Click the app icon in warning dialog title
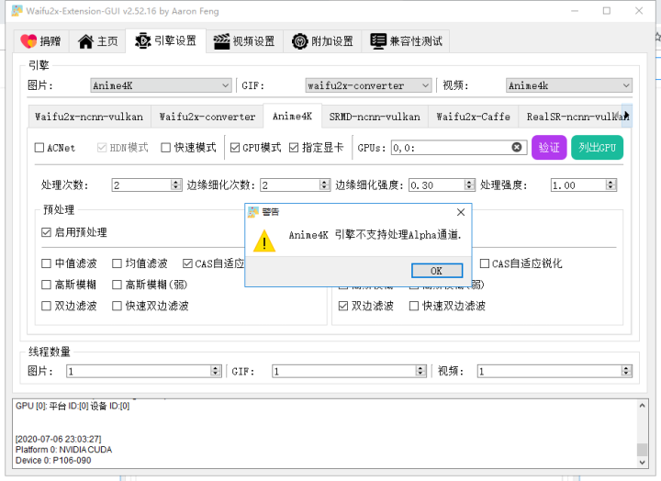The width and height of the screenshot is (661, 481). pyautogui.click(x=253, y=212)
